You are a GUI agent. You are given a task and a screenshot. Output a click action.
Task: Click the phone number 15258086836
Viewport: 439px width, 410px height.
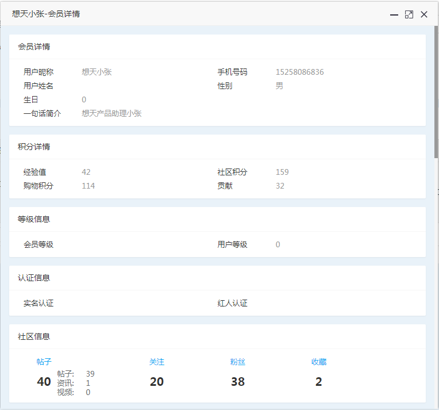299,72
